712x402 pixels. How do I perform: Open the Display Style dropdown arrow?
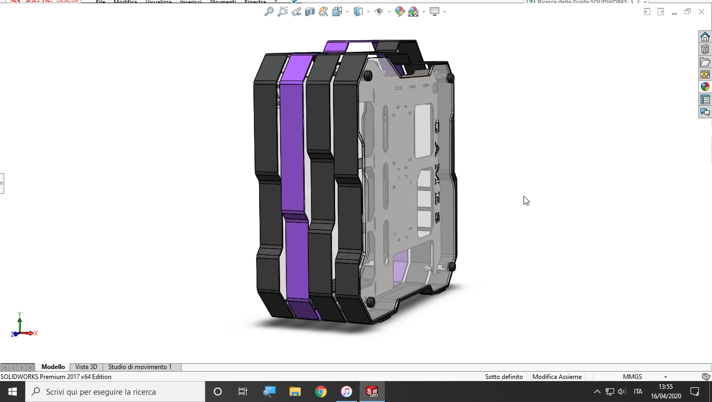tap(368, 12)
